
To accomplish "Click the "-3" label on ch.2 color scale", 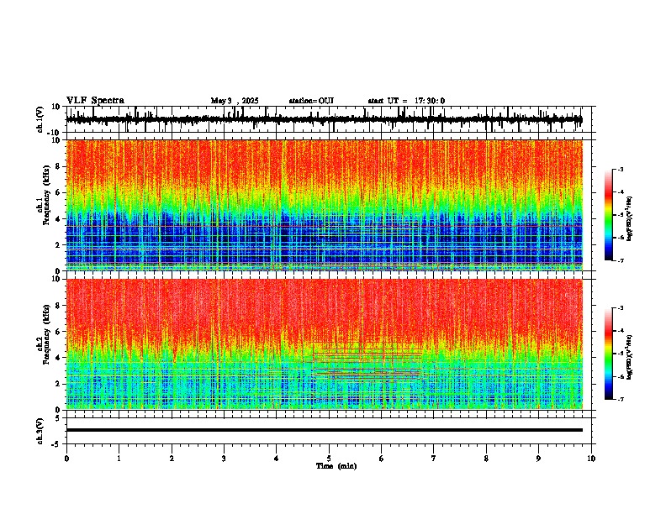I will (x=621, y=308).
